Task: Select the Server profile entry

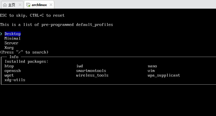Action: [11, 43]
